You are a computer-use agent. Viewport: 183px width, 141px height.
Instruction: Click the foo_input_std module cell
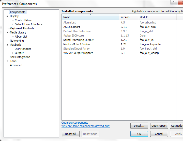[148, 49]
